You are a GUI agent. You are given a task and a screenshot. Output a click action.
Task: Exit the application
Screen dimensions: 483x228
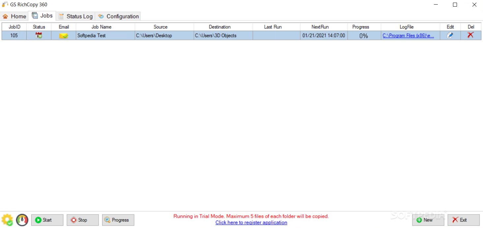464,220
